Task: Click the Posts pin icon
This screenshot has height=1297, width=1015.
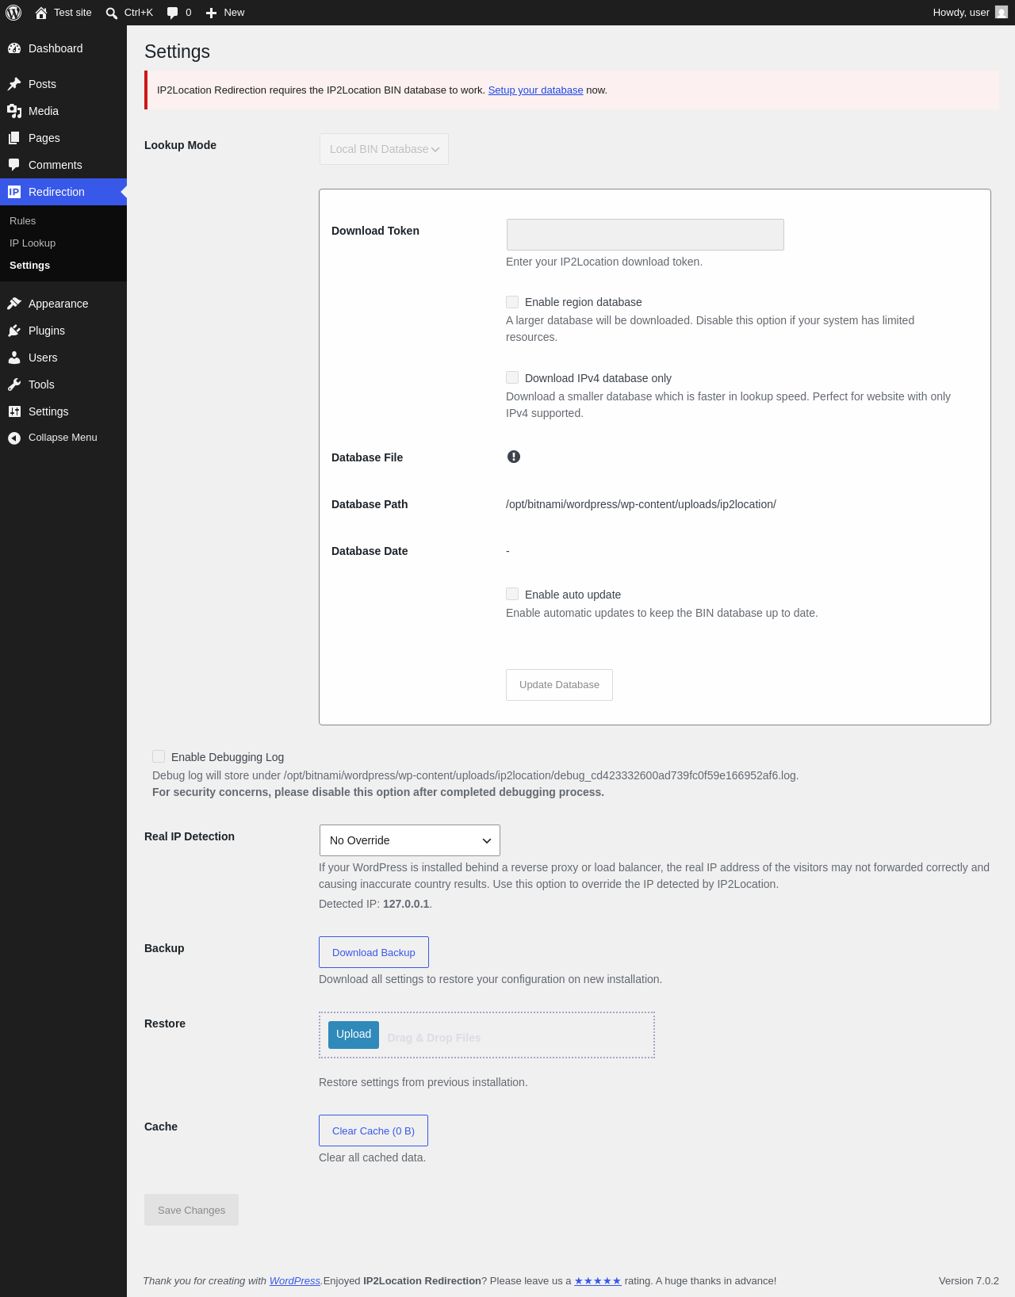Action: tap(14, 84)
